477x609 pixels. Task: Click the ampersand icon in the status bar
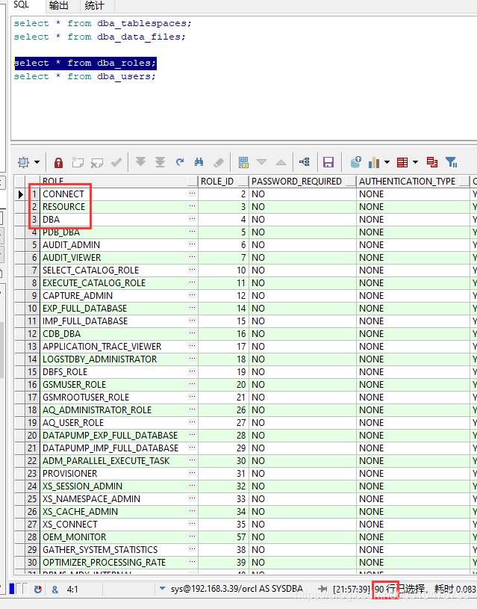click(55, 590)
